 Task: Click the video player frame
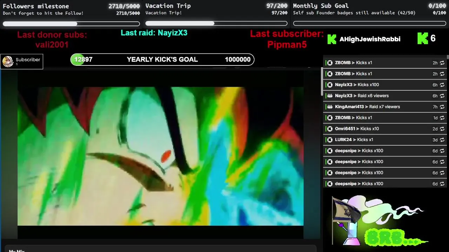tap(160, 156)
